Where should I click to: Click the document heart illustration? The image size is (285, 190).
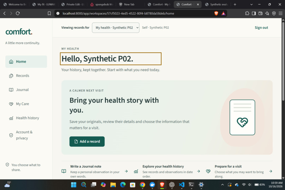tap(242, 117)
